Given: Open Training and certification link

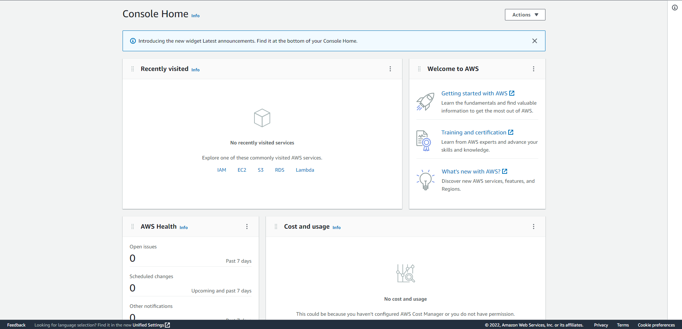Looking at the screenshot, I should [x=477, y=132].
